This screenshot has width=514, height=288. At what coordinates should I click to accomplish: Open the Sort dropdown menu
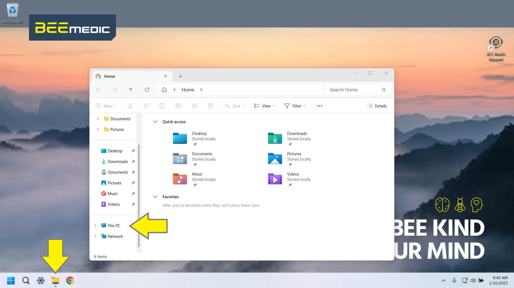coord(235,106)
